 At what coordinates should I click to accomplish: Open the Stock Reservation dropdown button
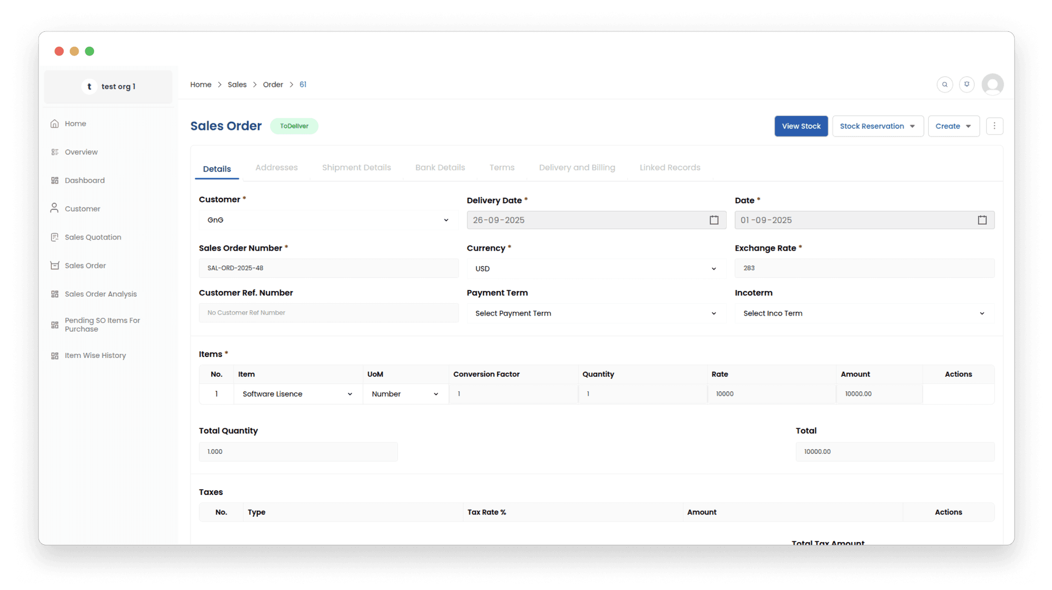(877, 126)
